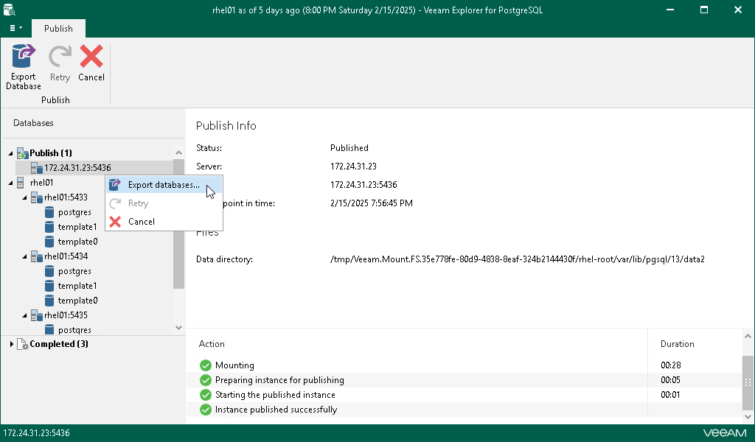This screenshot has width=755, height=442.
Task: Collapse the rhel01:5434 instance node
Action: coord(24,256)
